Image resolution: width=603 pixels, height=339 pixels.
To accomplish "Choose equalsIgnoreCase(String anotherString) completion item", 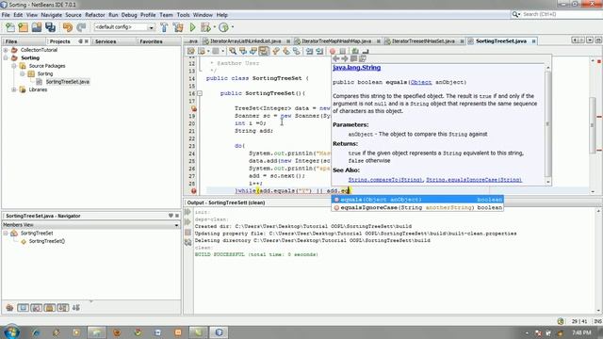I will [417, 207].
